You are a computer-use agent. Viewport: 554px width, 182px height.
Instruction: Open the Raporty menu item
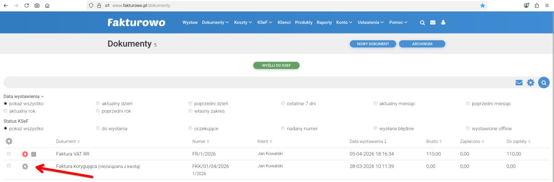coord(324,22)
